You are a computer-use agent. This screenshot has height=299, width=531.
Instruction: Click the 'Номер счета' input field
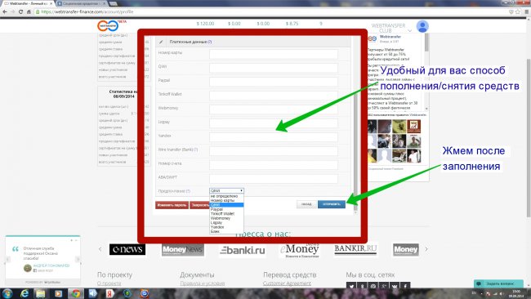[x=274, y=165]
